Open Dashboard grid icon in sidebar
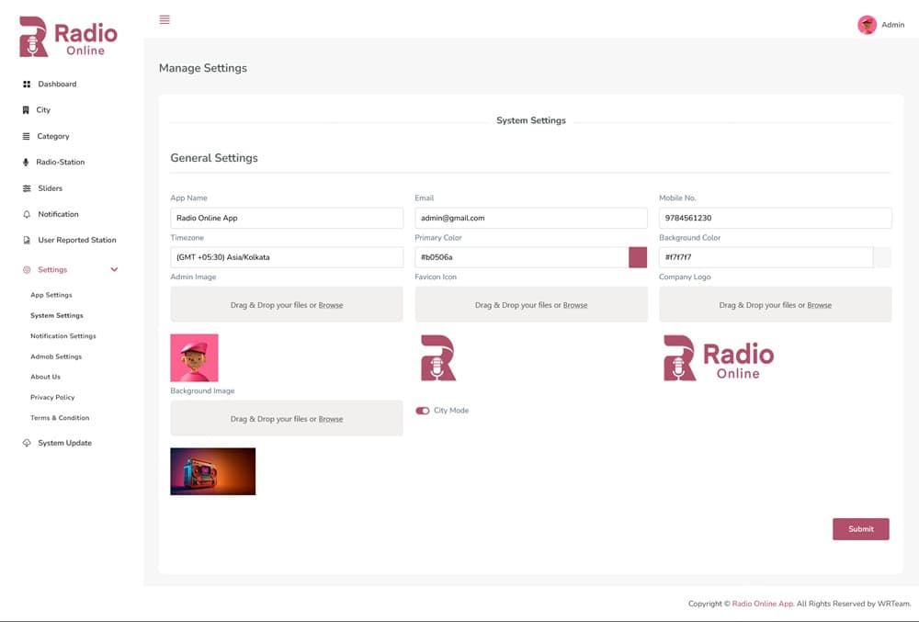 27,85
